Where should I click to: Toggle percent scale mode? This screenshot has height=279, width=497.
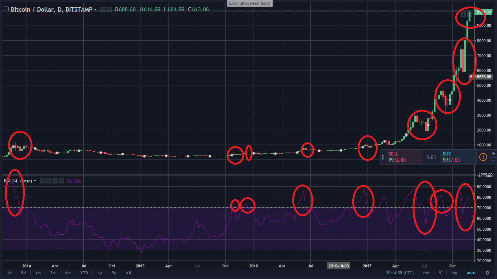441,273
